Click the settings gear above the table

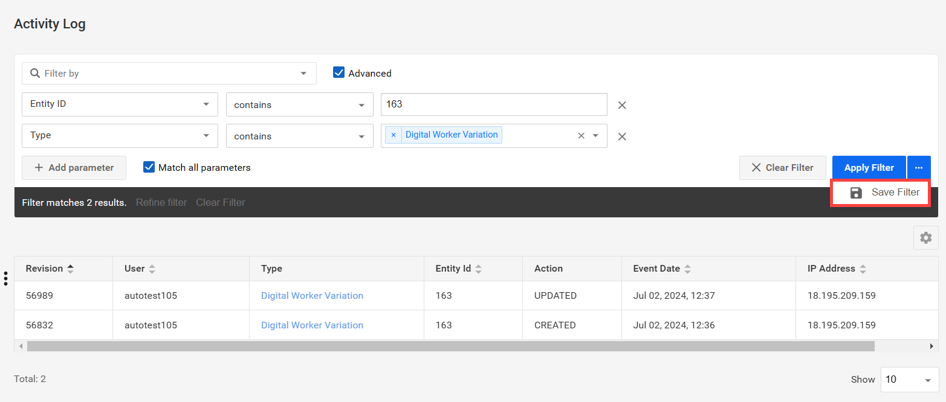(925, 238)
